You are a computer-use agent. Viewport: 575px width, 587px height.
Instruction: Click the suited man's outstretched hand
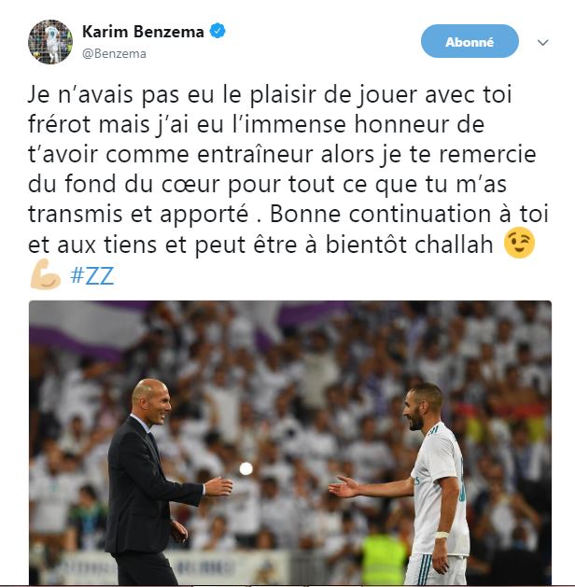point(219,486)
